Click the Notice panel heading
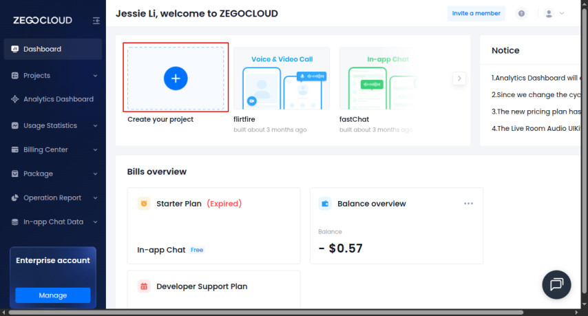 [505, 51]
